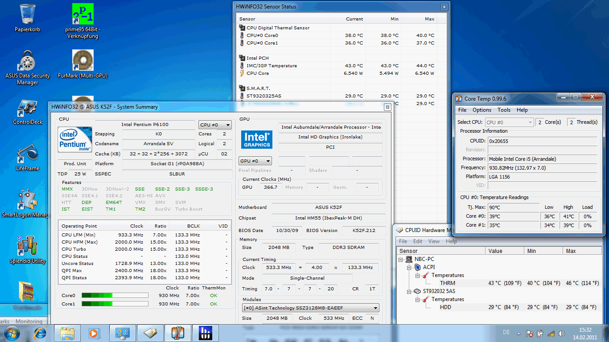This screenshot has height=342, width=609.
Task: Click the Intel Pentium P6100 name field
Action: click(145, 125)
